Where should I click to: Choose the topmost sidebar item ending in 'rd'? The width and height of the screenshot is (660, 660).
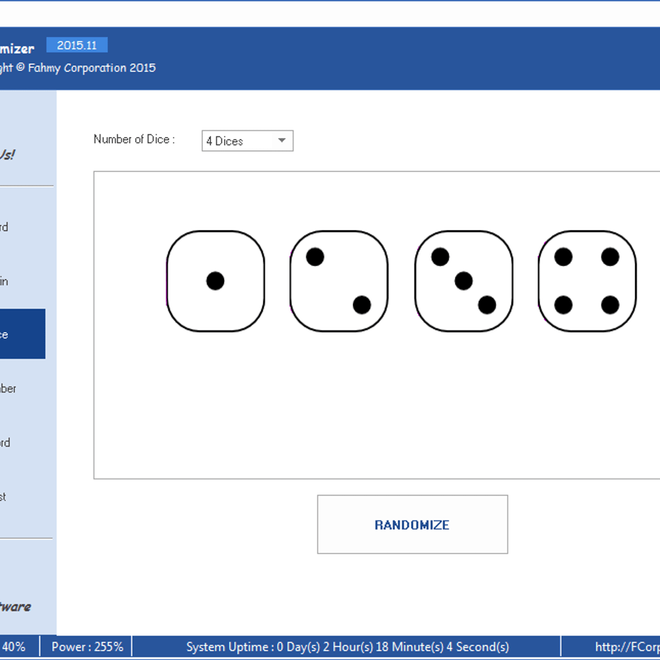pyautogui.click(x=4, y=227)
